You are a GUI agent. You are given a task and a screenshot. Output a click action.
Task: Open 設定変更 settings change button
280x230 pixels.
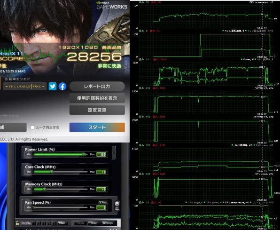[97, 110]
